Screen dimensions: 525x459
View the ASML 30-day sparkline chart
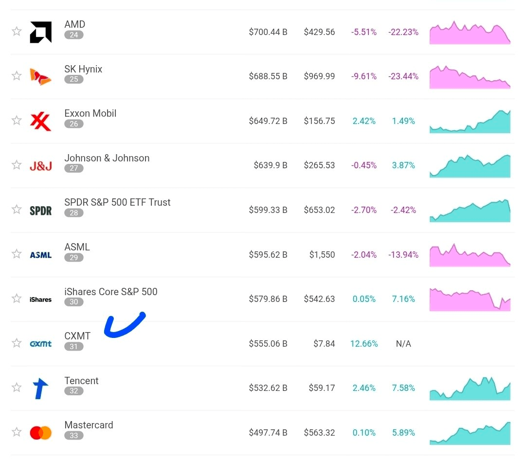[470, 255]
